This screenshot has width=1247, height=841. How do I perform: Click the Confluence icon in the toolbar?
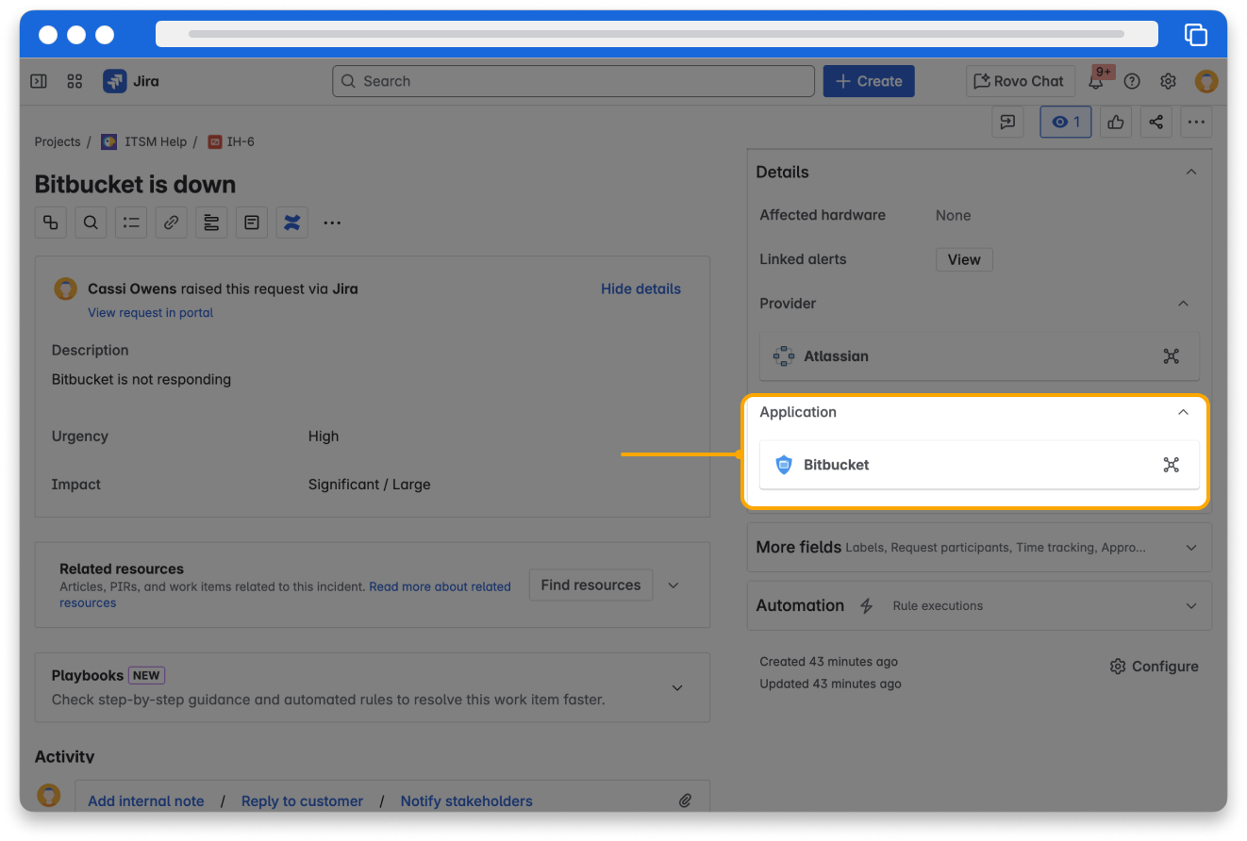point(292,223)
